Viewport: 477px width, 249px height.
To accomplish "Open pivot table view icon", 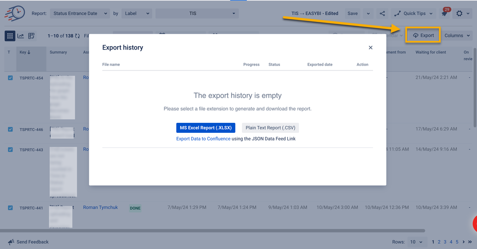I will pyautogui.click(x=31, y=36).
